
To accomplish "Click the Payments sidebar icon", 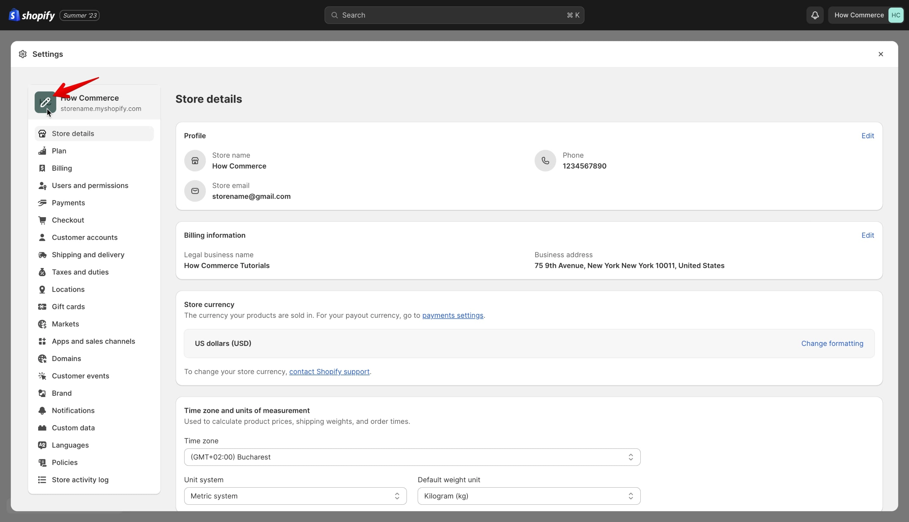I will coord(42,203).
